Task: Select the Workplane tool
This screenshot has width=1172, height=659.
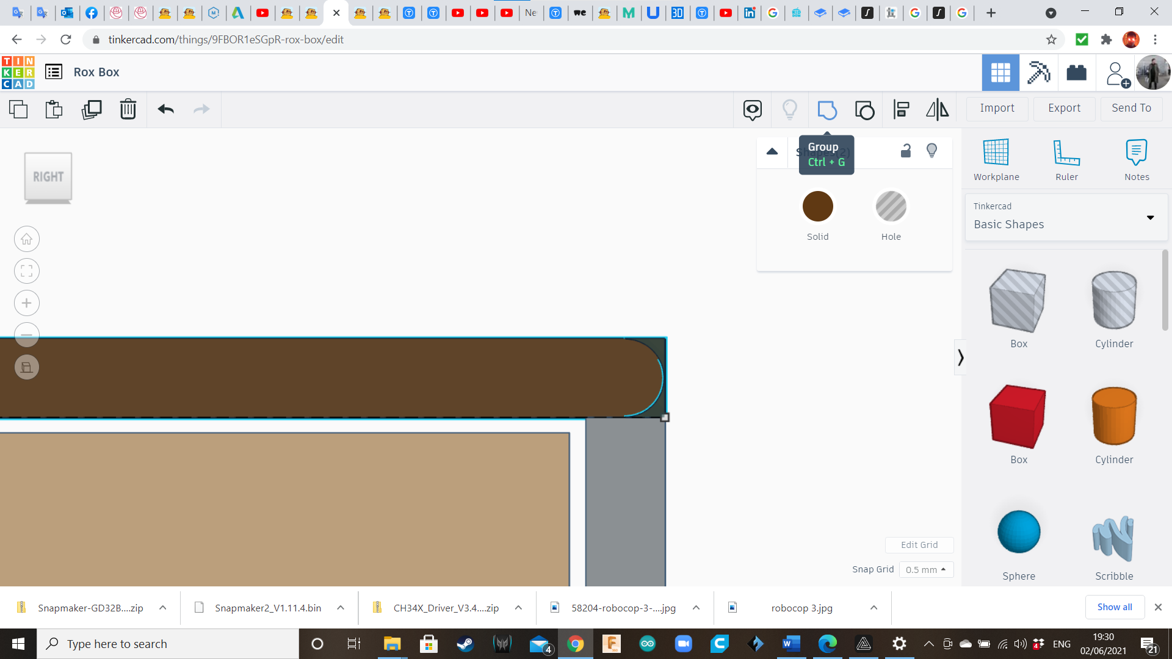Action: coord(996,159)
